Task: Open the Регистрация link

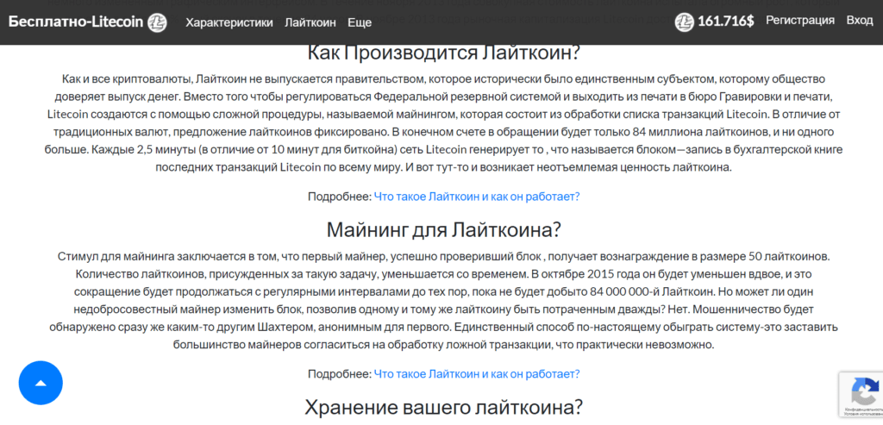Action: click(799, 21)
